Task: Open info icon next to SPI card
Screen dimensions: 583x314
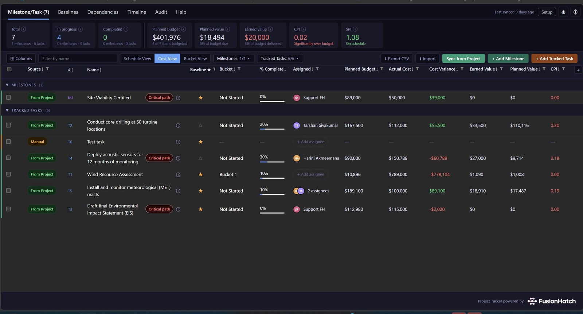Action: 355,29
